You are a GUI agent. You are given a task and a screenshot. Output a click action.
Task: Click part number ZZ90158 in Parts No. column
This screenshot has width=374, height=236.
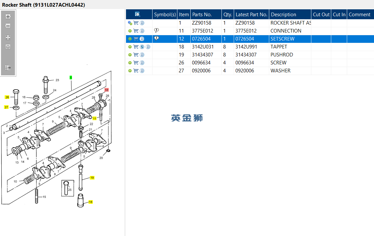point(202,23)
